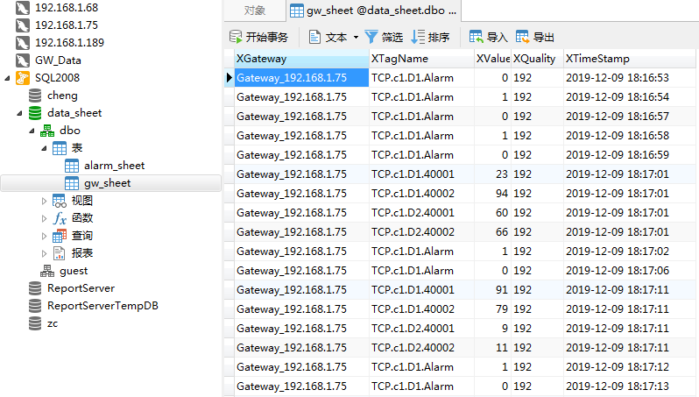Click the SQL2008 server icon
This screenshot has height=397, width=699.
coord(22,78)
